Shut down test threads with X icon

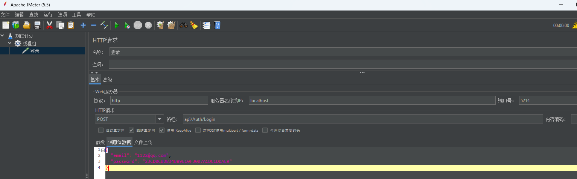148,25
